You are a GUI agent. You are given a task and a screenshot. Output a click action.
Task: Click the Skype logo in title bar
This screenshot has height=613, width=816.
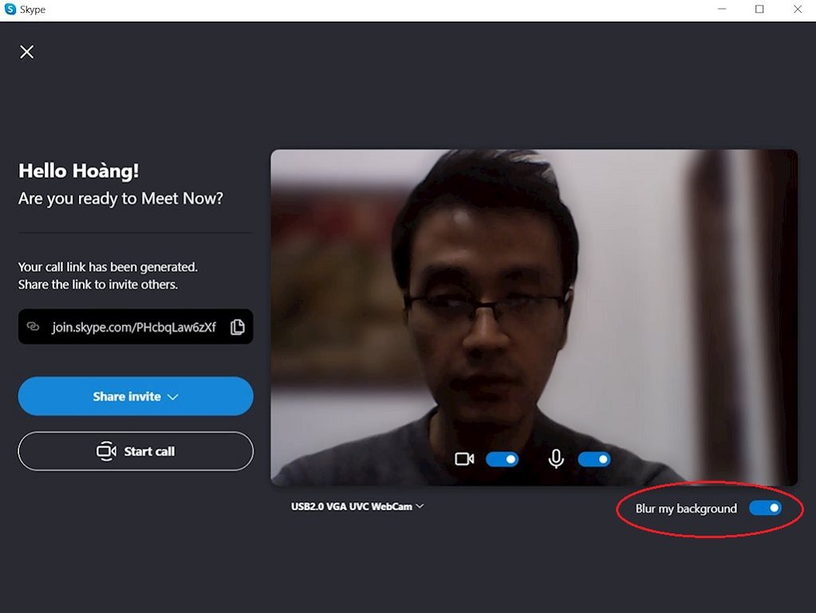tap(10, 10)
